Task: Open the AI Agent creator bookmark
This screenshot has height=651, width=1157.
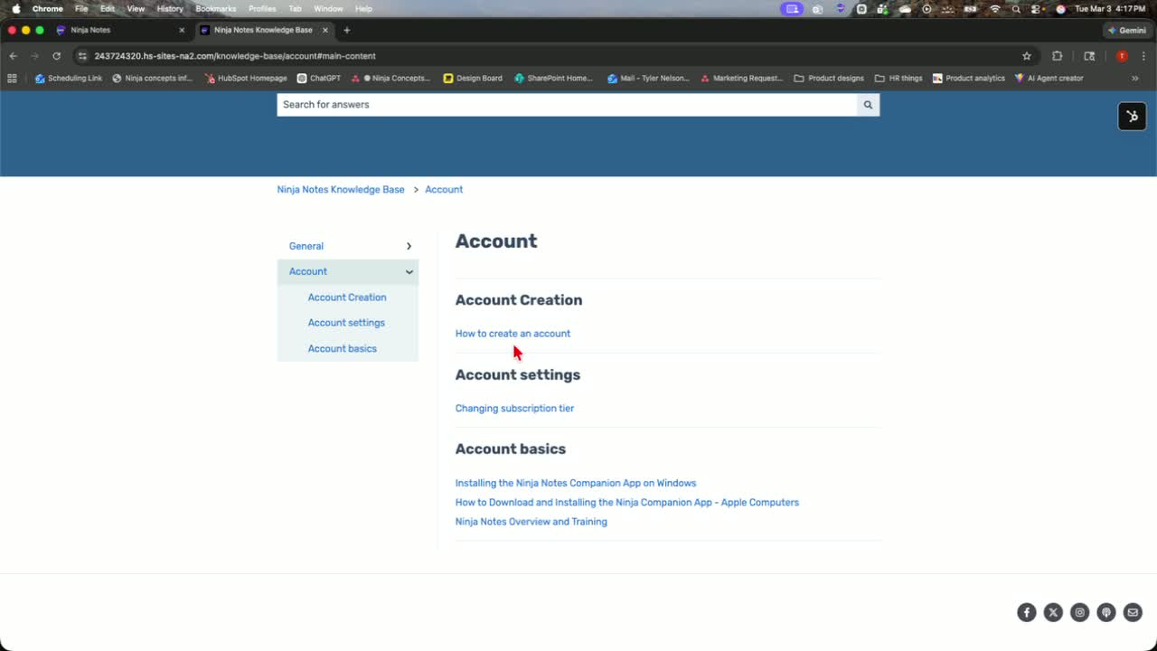Action: (x=1049, y=79)
